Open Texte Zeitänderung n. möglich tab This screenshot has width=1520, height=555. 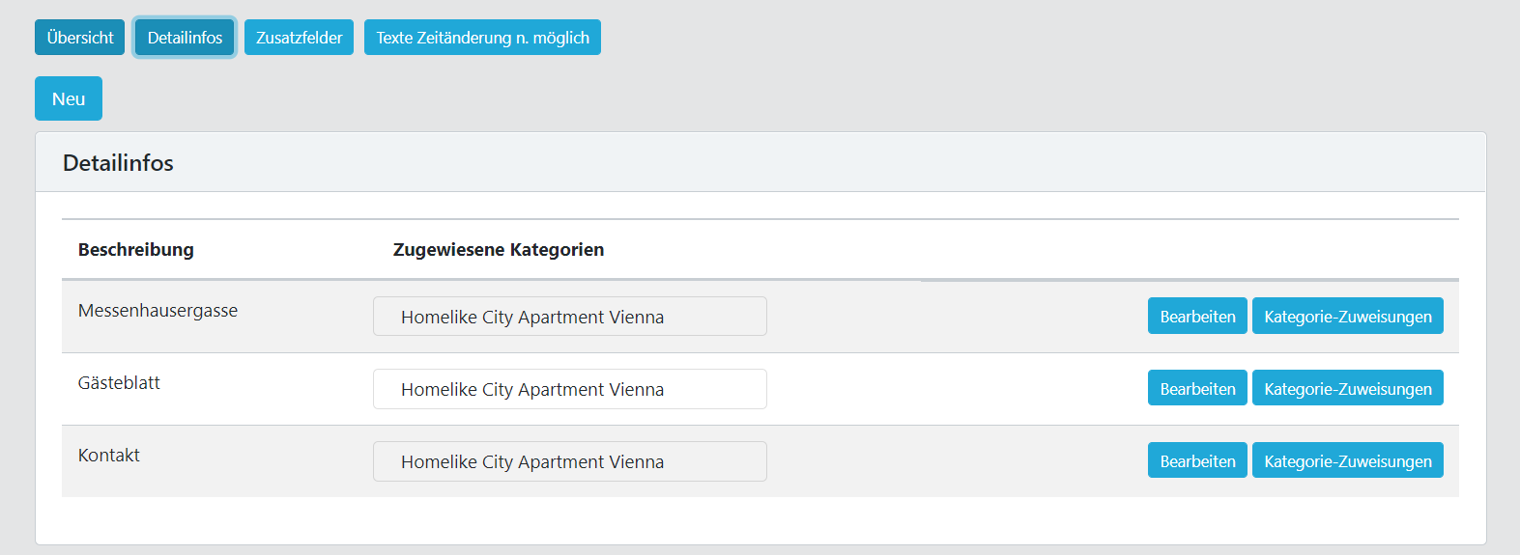point(482,38)
